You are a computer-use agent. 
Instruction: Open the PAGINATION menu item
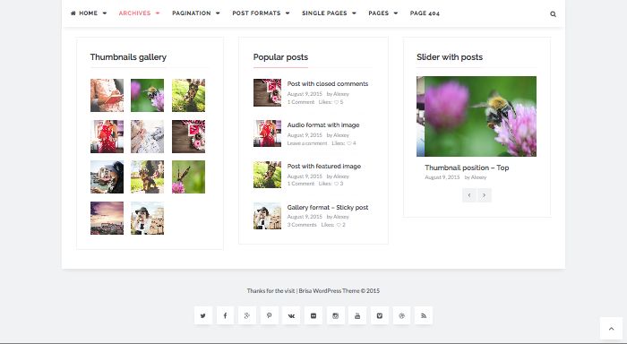pyautogui.click(x=192, y=13)
